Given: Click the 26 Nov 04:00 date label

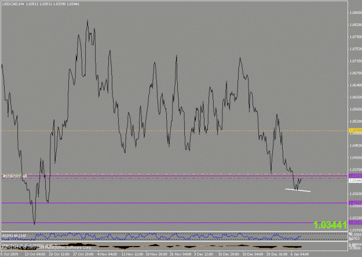Looking at the screenshot, I should pyautogui.click(x=181, y=255).
